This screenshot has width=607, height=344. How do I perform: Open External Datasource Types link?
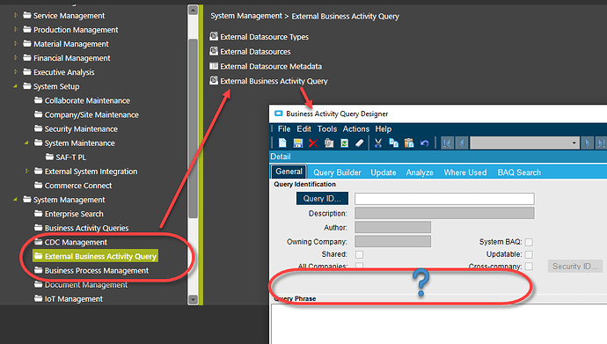pos(265,37)
